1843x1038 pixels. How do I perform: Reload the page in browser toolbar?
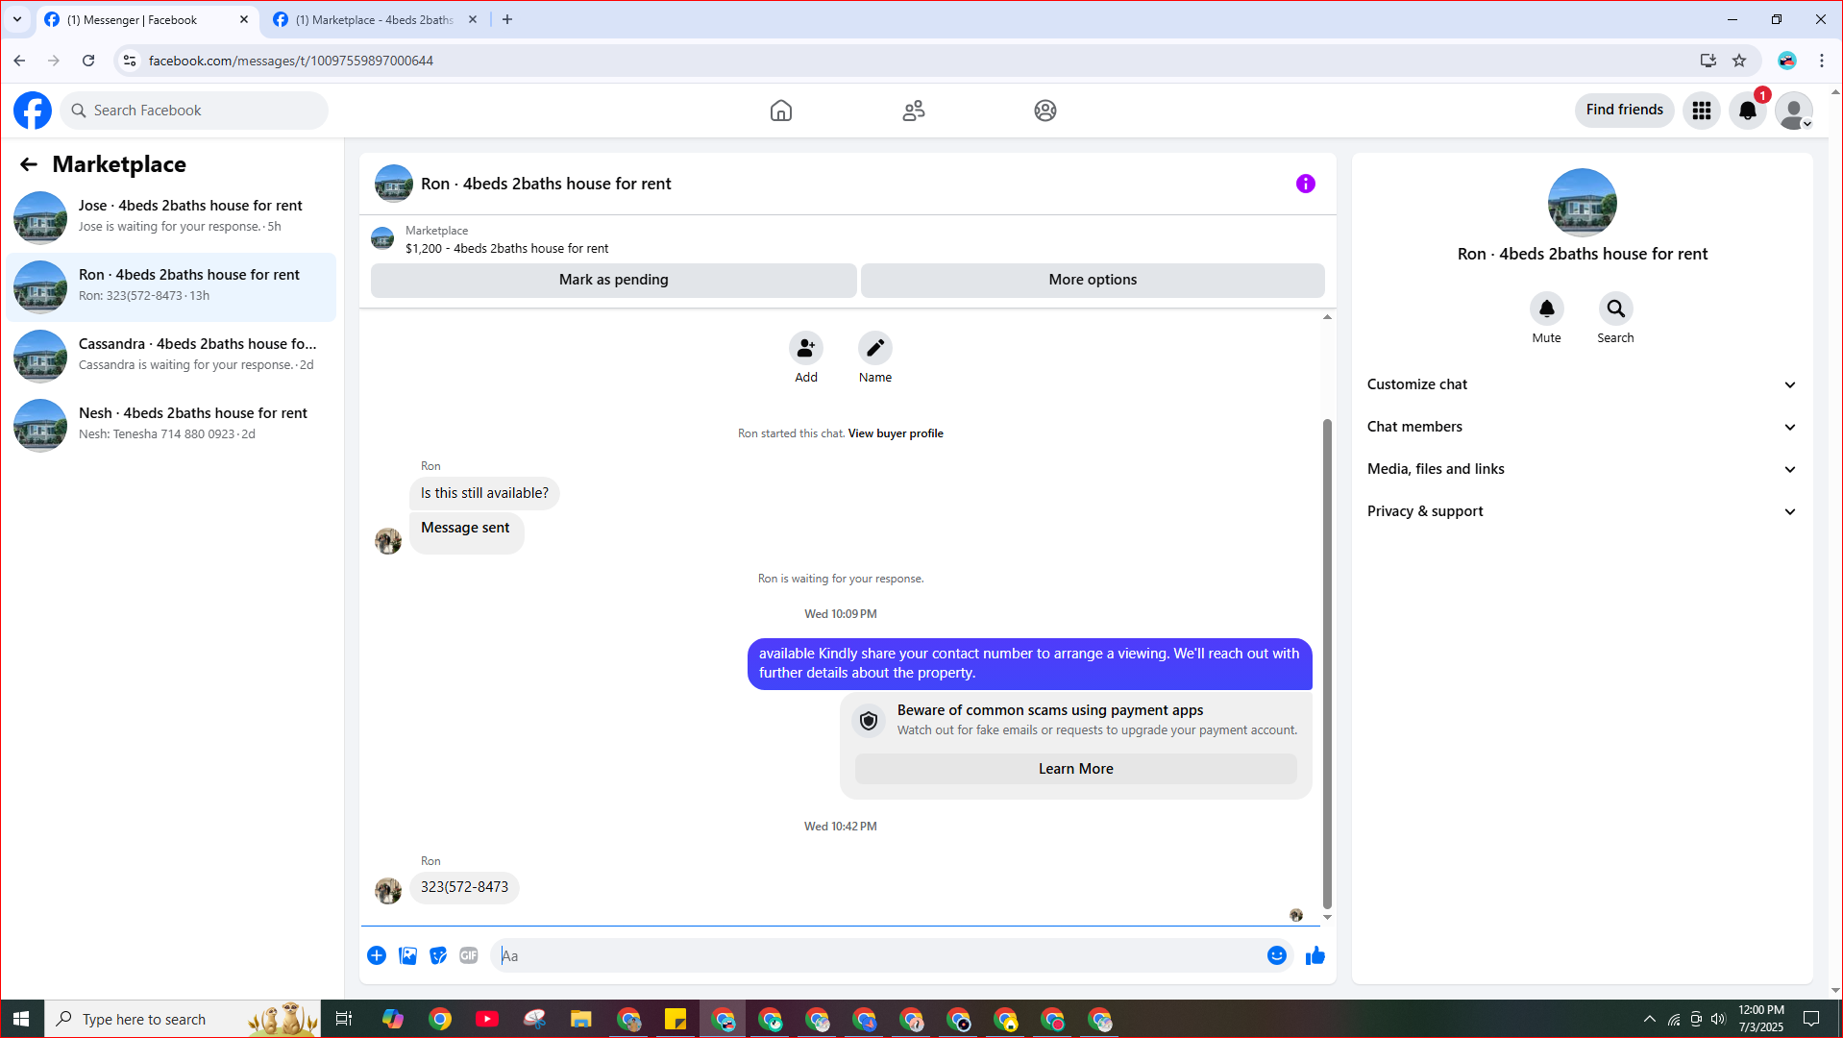click(88, 61)
